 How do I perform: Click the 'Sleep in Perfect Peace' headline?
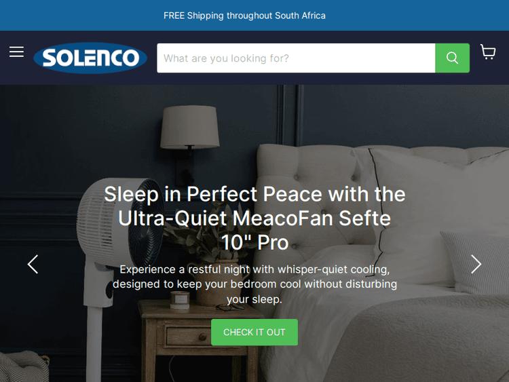click(254, 218)
